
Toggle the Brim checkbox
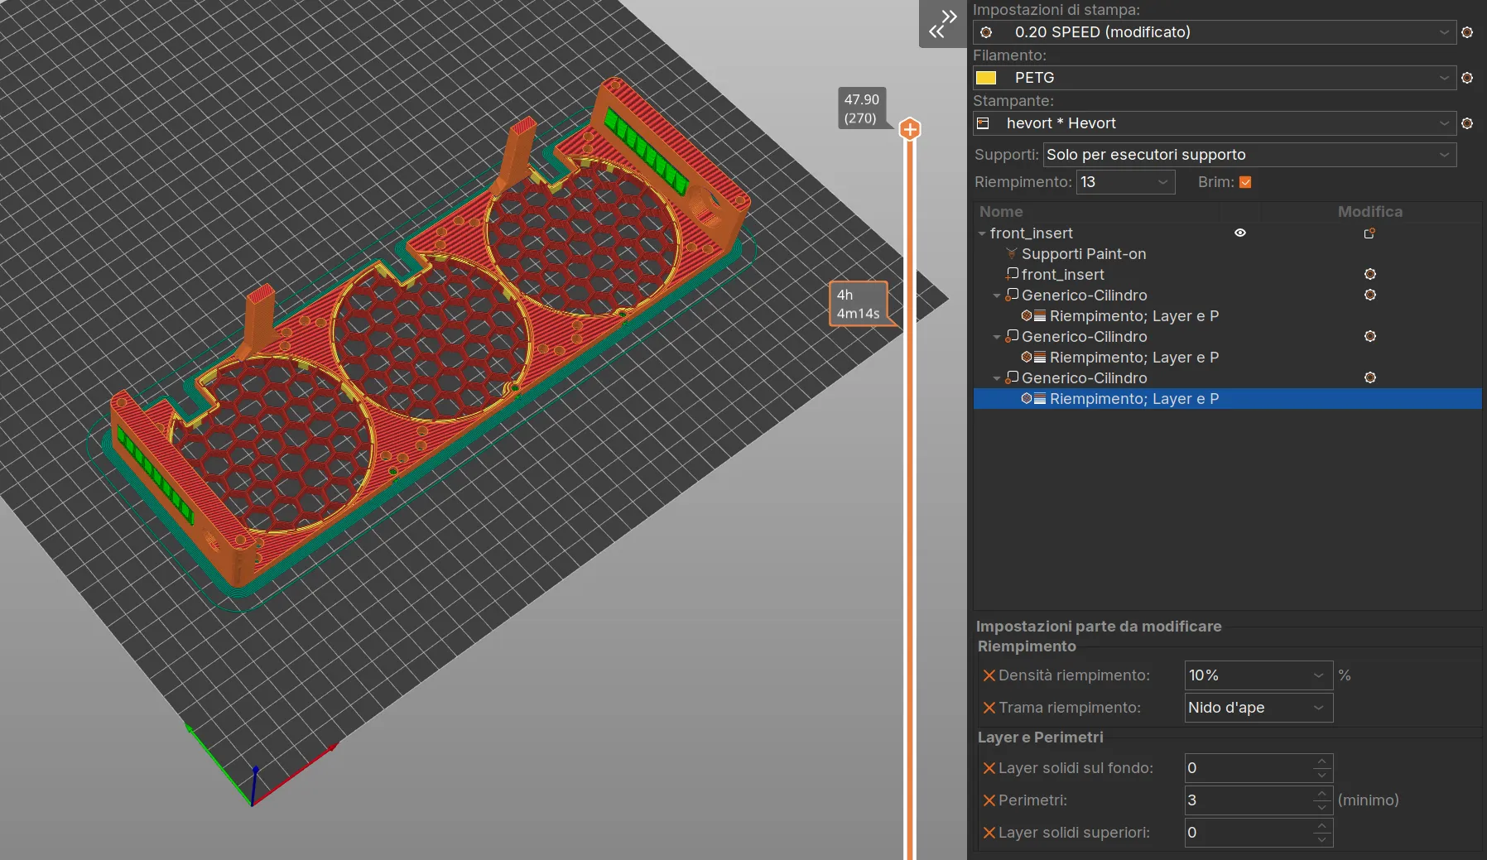(1245, 182)
